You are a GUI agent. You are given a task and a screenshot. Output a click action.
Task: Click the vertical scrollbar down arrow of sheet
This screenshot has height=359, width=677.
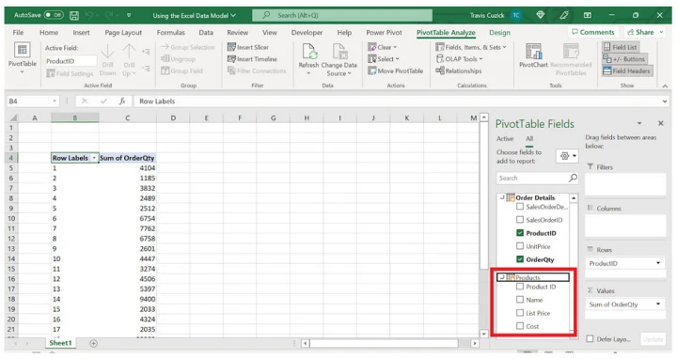[x=484, y=334]
